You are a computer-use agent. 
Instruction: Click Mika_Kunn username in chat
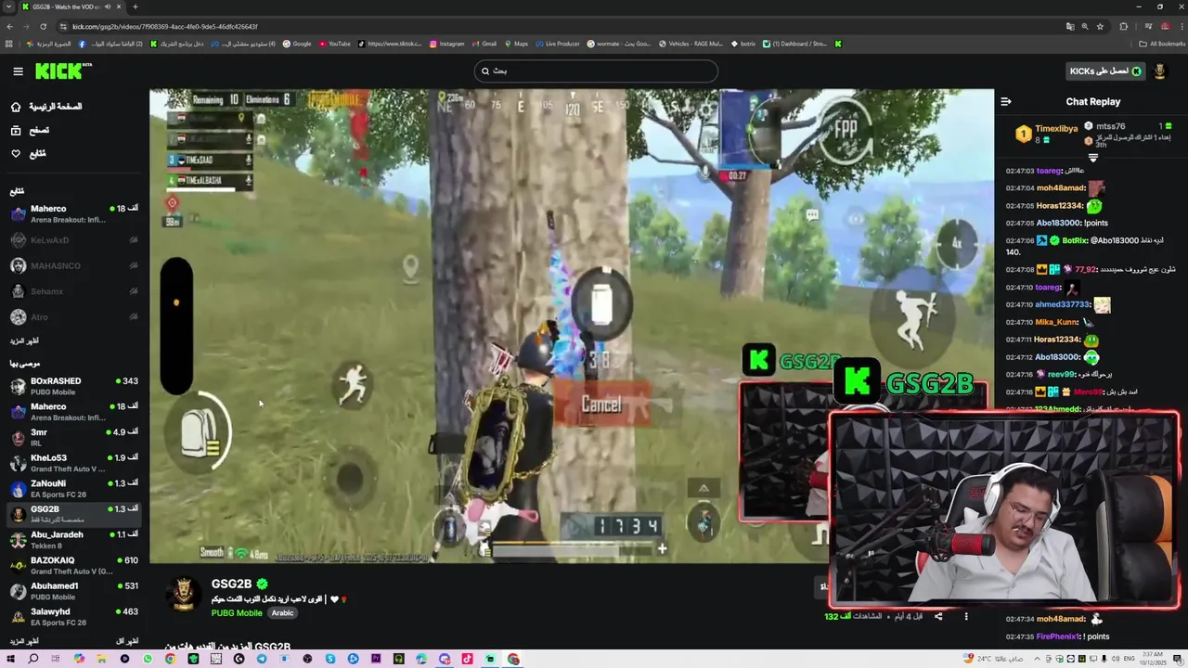[x=1057, y=322]
